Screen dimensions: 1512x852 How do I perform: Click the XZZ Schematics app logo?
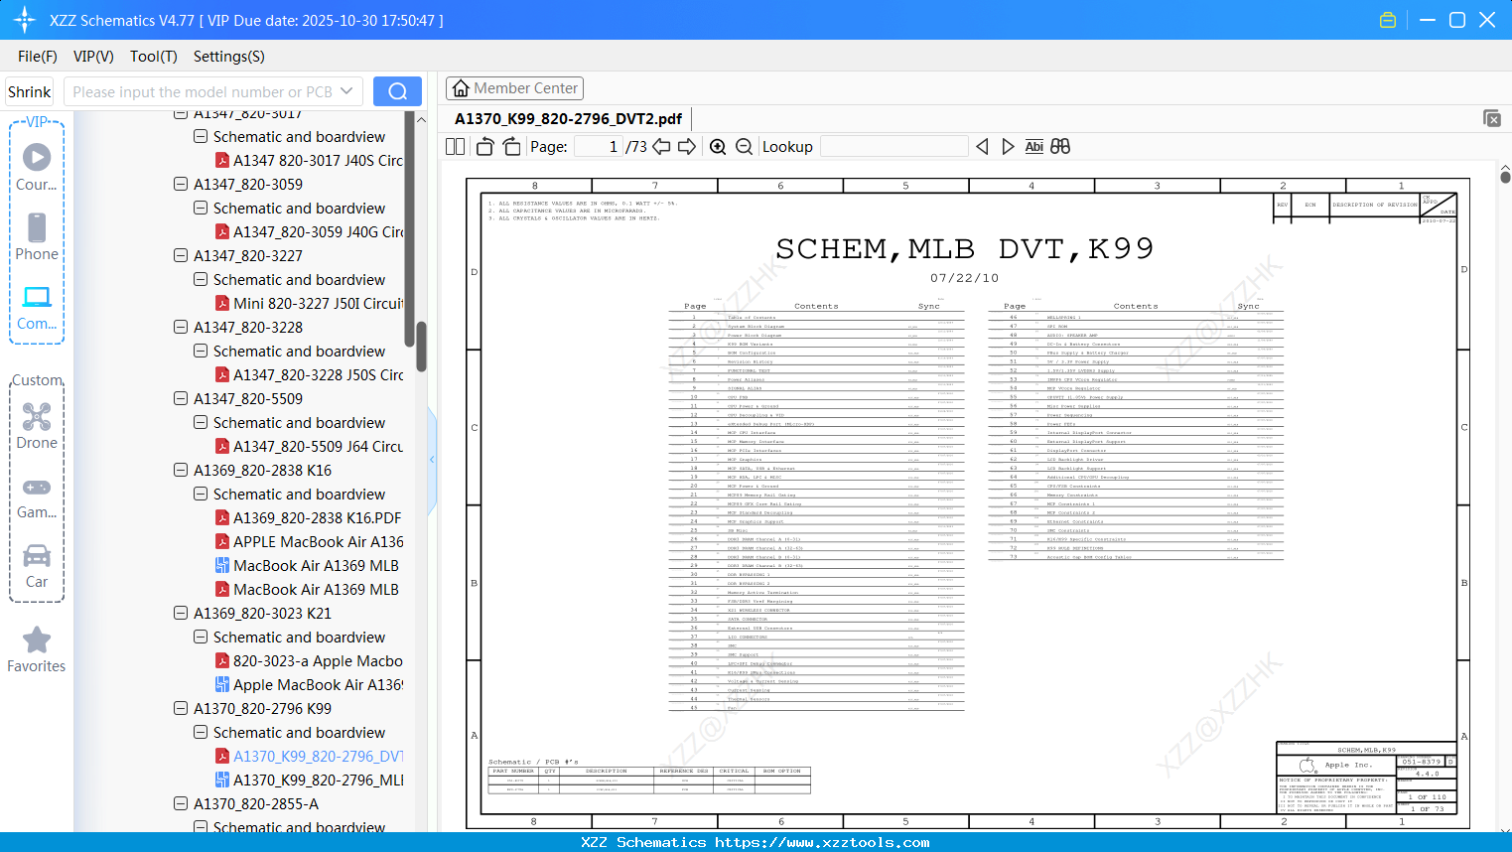[25, 20]
